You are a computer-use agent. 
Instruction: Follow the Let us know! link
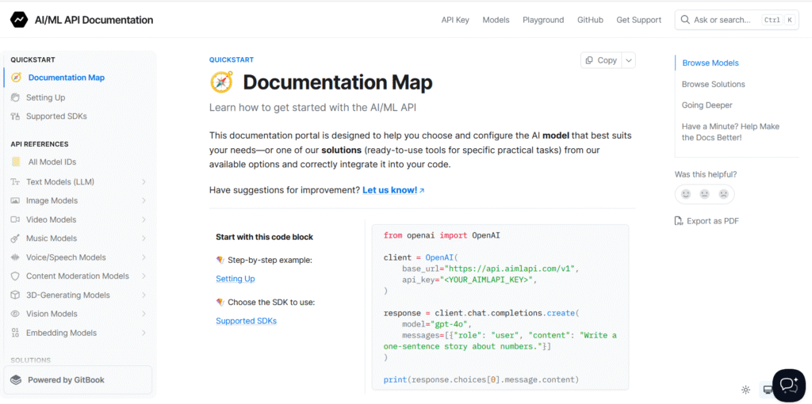393,190
